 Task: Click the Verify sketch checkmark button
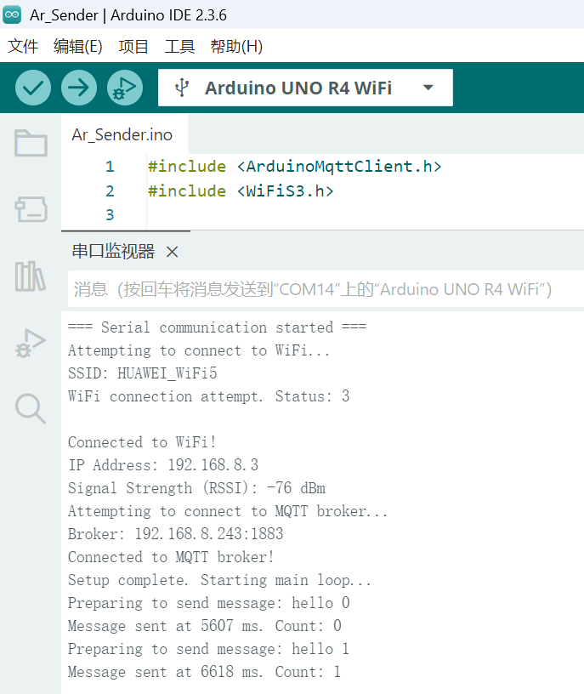click(x=33, y=88)
